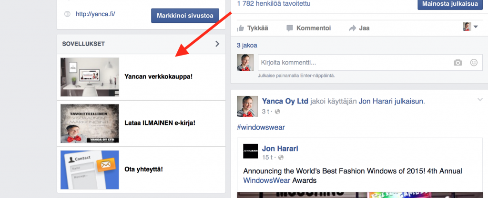Screen dimensions: 488x198
Task: Open the #windowswear hashtag
Action: (261, 127)
